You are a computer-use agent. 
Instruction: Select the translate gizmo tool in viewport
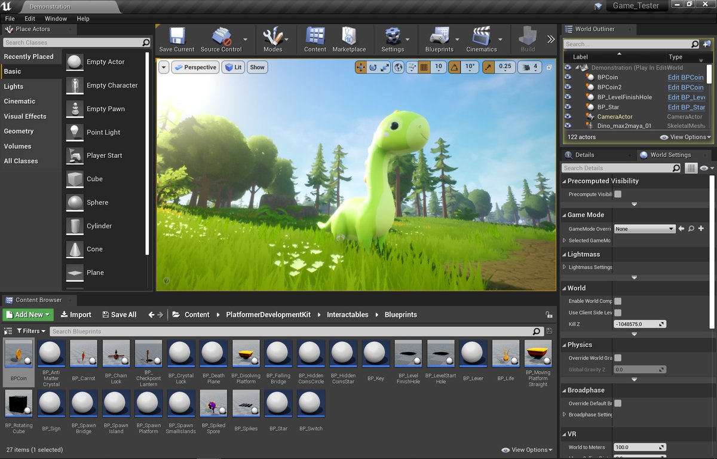click(x=361, y=67)
